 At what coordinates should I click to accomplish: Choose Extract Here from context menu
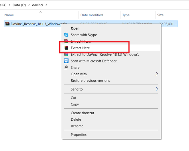click(x=80, y=48)
